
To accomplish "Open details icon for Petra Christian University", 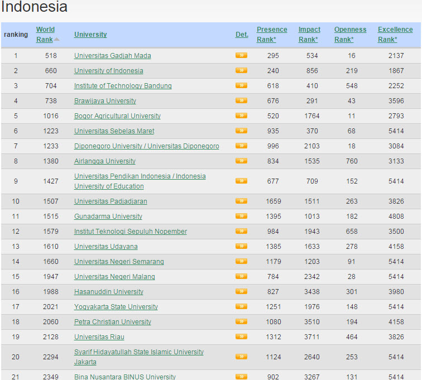I will (x=241, y=321).
